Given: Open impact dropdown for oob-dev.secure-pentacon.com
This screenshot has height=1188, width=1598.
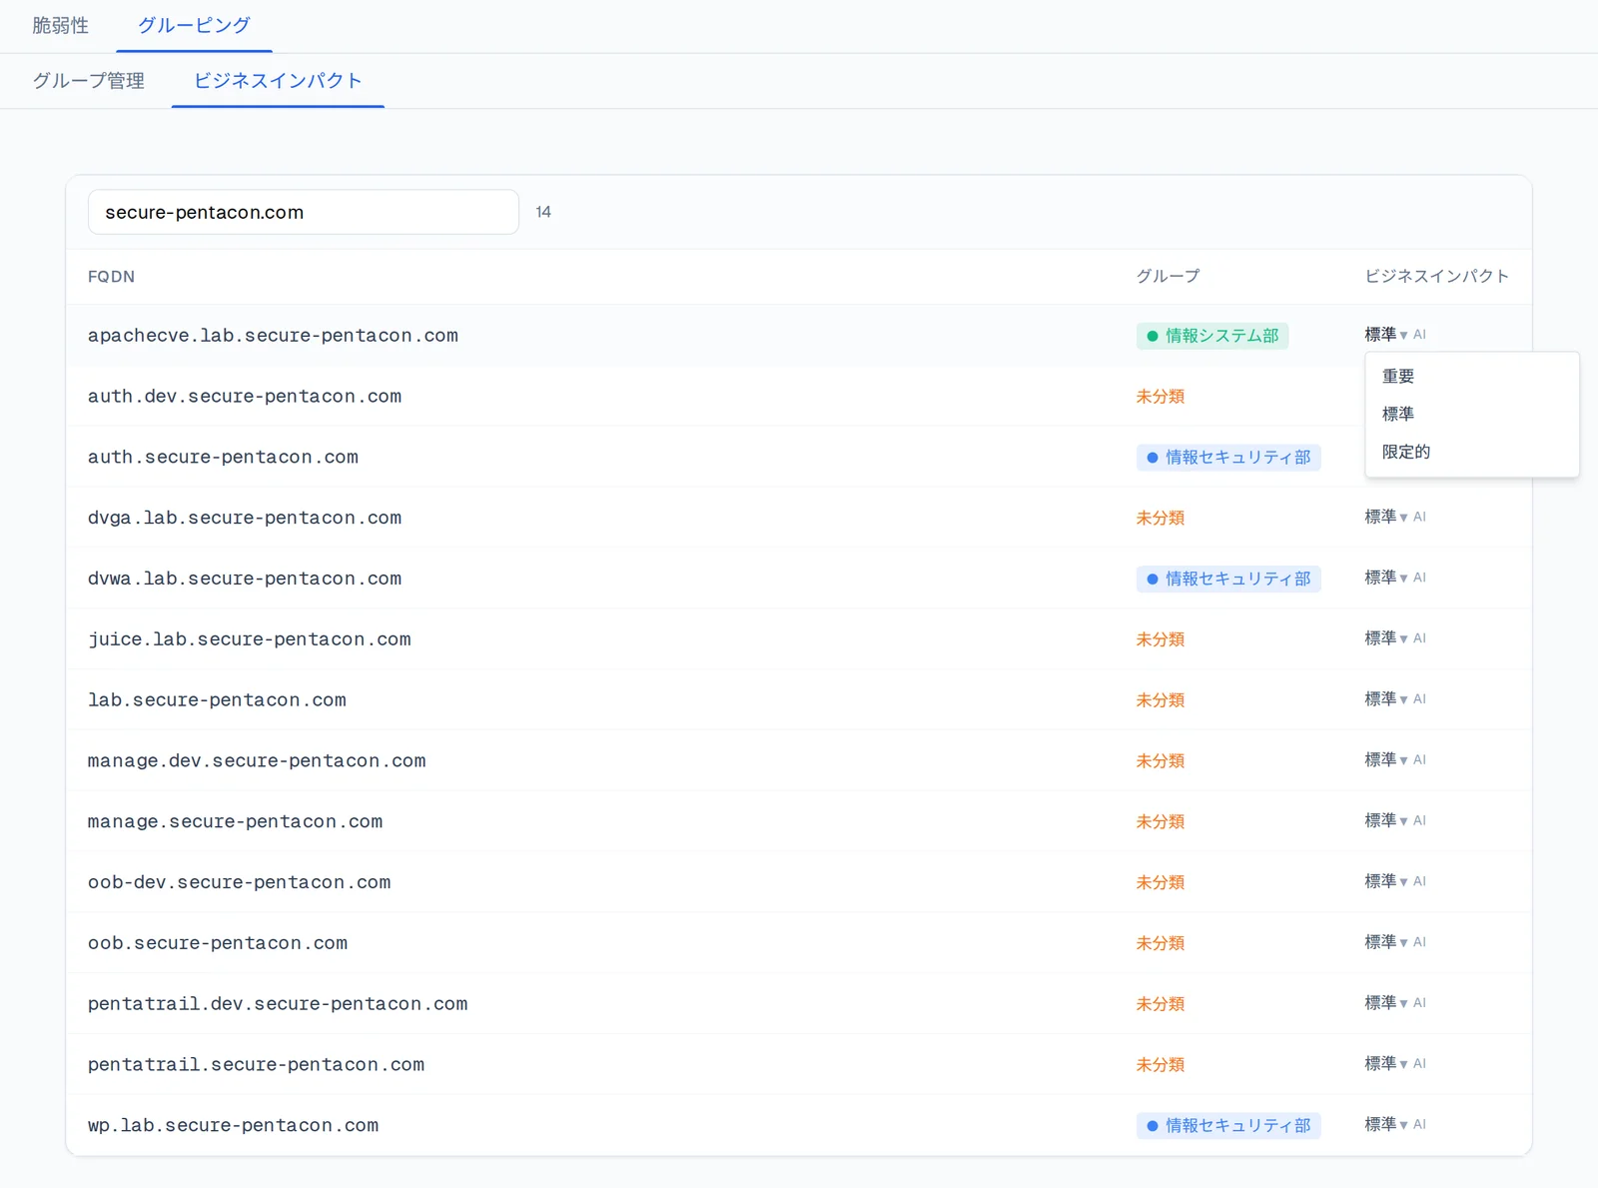Looking at the screenshot, I should [1386, 881].
